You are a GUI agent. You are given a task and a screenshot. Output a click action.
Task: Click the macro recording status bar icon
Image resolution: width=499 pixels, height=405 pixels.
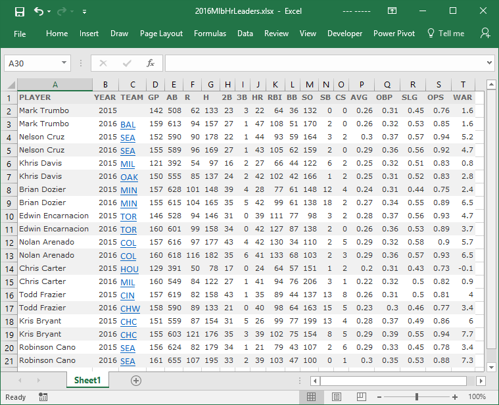43,396
